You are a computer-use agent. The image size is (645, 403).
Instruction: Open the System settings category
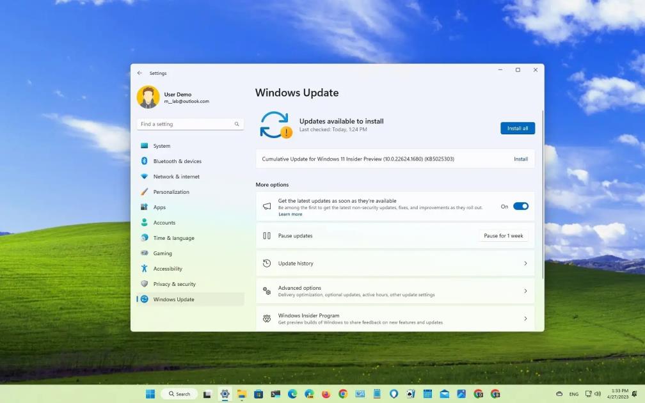[190, 146]
